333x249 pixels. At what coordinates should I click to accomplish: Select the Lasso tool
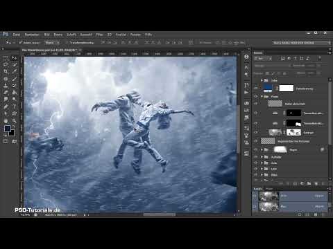[x=6, y=65]
